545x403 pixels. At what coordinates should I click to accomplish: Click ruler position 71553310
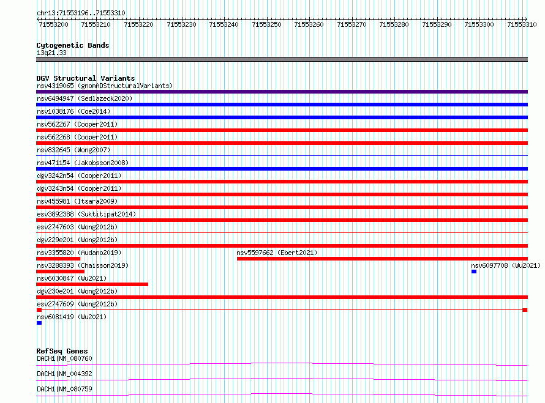(522, 24)
